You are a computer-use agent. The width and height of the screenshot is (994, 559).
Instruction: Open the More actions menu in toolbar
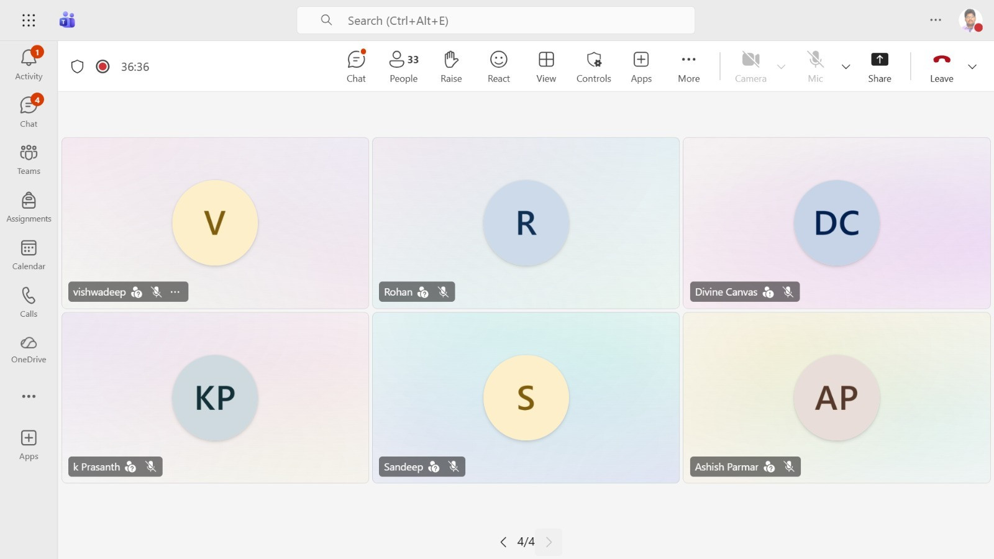pos(688,66)
